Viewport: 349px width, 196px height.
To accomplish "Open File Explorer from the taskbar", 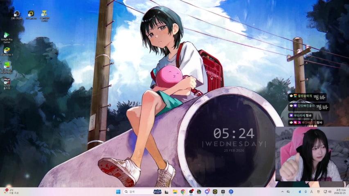I will tap(175, 192).
